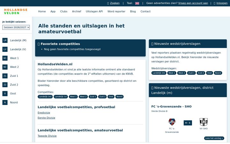Click West 1 pill under Wedstrijdverslagen
The height and width of the screenshot is (144, 230).
click(172, 73)
